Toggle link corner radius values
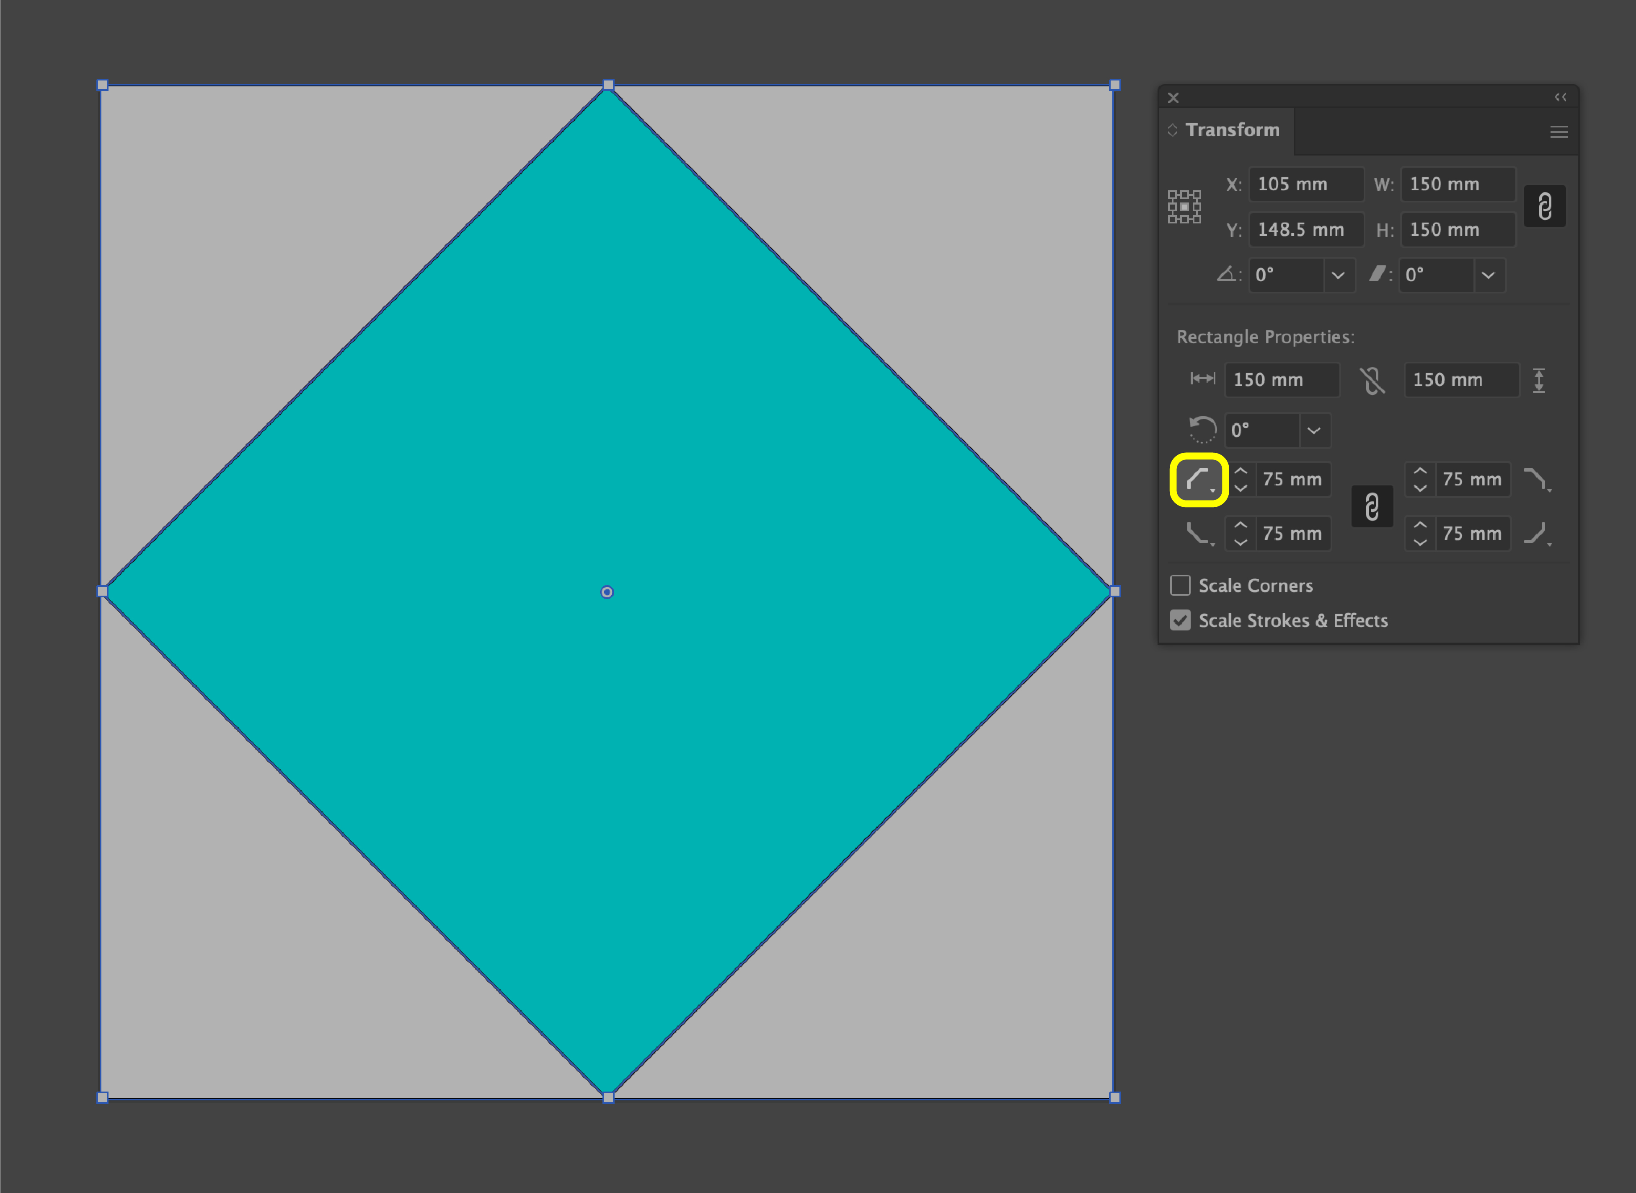Image resolution: width=1636 pixels, height=1193 pixels. tap(1372, 506)
